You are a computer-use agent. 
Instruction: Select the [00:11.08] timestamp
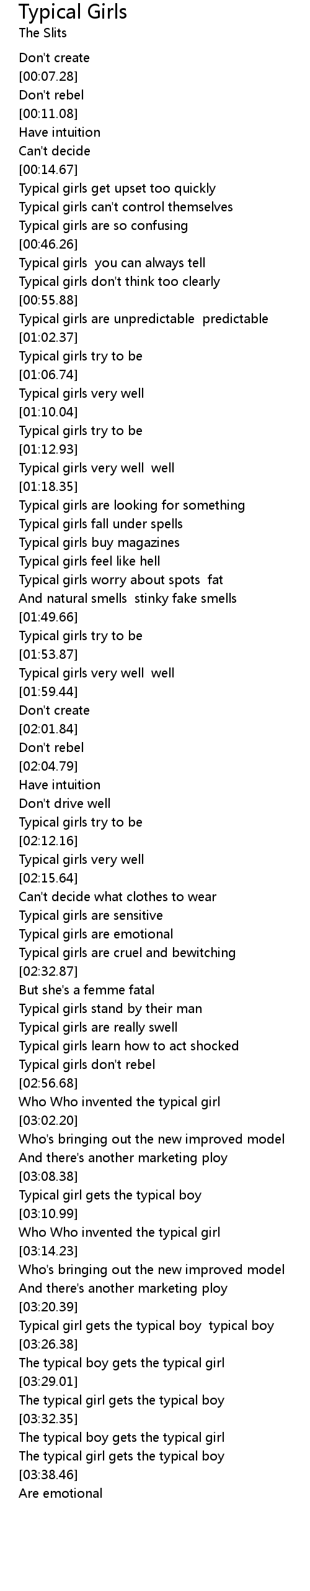click(x=48, y=114)
